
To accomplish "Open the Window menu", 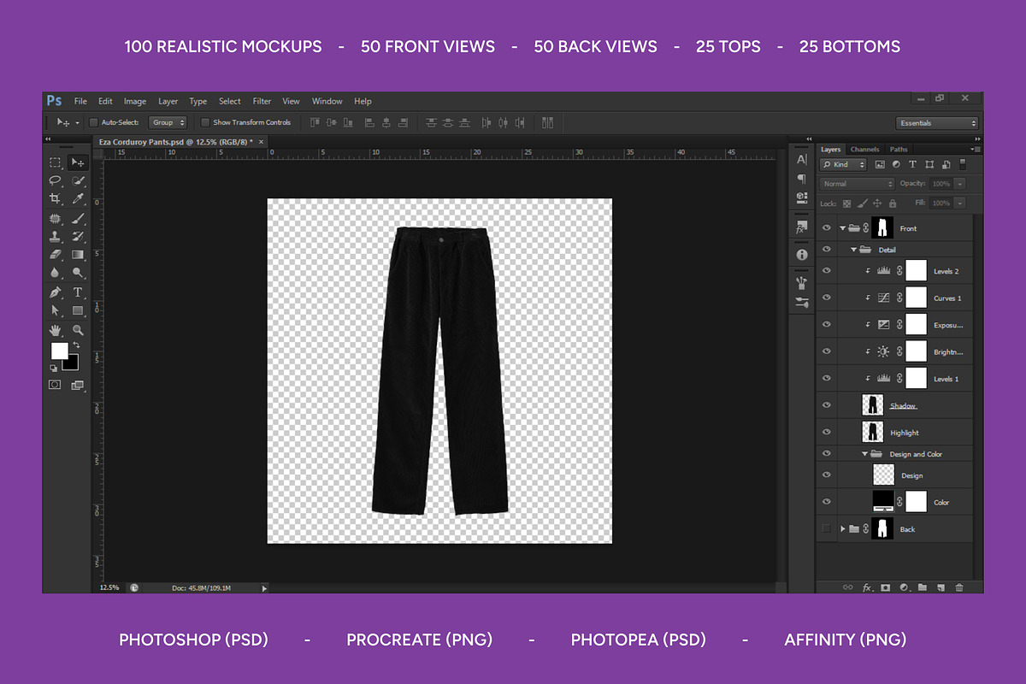I will (327, 101).
